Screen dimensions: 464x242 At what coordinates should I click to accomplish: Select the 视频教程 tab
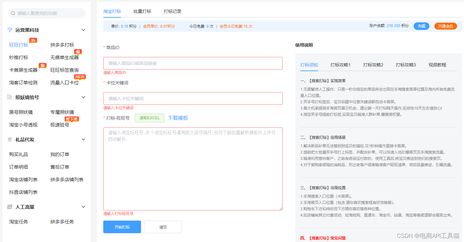pyautogui.click(x=437, y=65)
